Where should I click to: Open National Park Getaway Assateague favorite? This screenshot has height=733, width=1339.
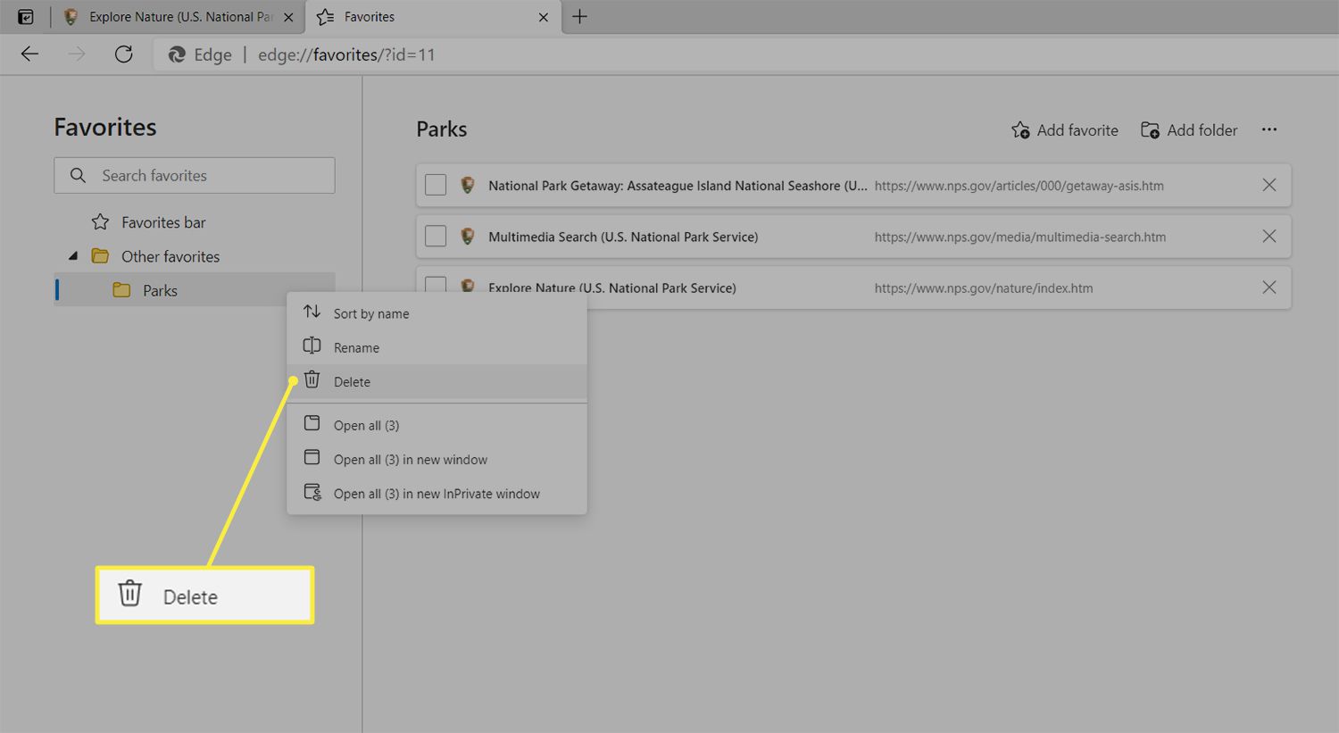678,186
